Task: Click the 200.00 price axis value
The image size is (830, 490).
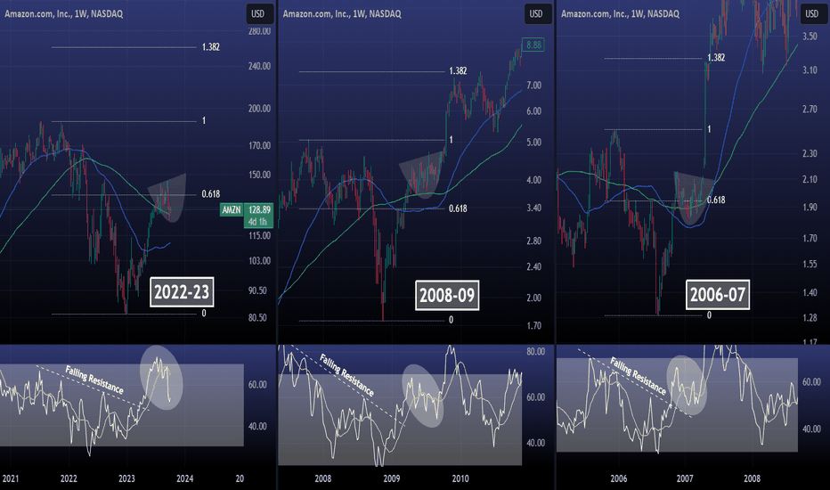Action: pyautogui.click(x=259, y=109)
